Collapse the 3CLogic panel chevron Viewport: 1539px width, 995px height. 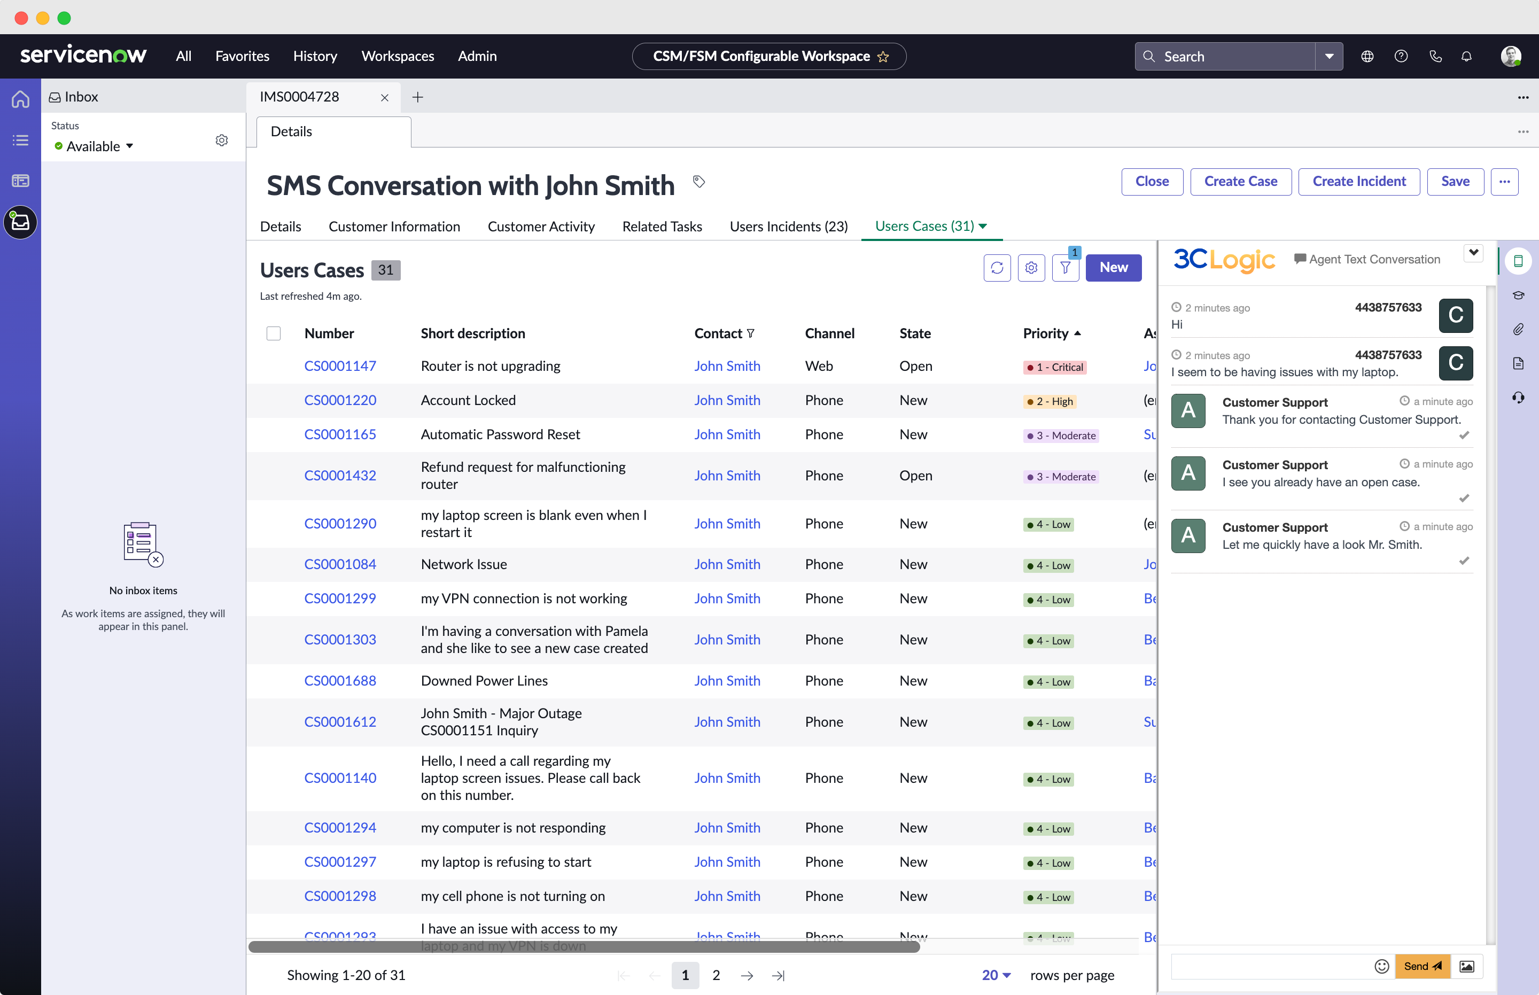pos(1473,253)
